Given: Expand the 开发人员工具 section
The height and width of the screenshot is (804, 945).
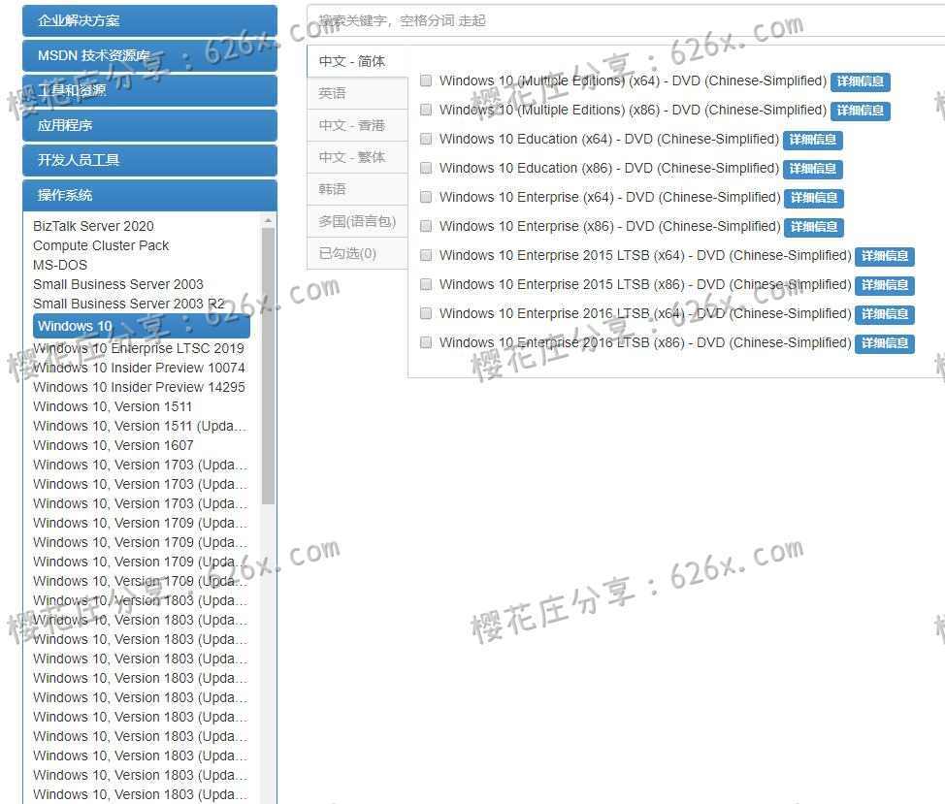Looking at the screenshot, I should pos(149,160).
